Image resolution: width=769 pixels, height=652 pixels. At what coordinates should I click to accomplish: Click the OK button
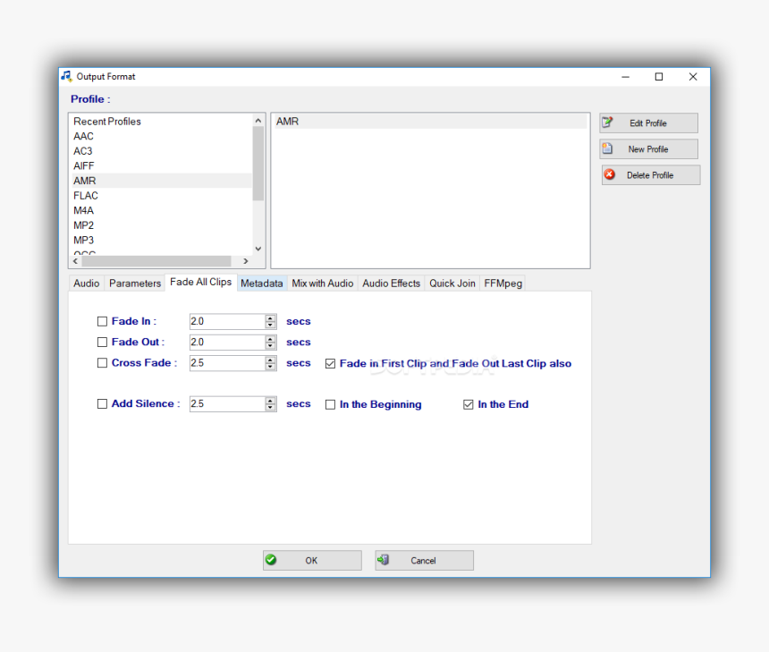tap(311, 560)
